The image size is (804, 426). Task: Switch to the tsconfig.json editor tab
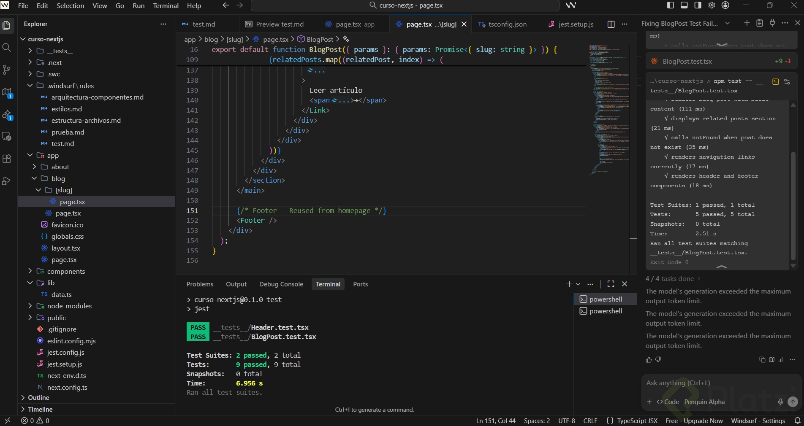pyautogui.click(x=507, y=24)
